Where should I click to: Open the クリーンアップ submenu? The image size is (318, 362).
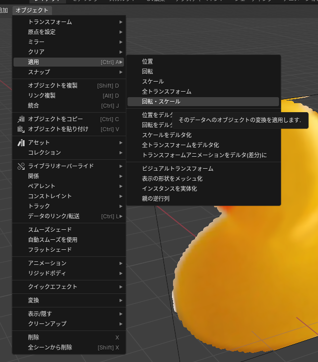(x=68, y=324)
